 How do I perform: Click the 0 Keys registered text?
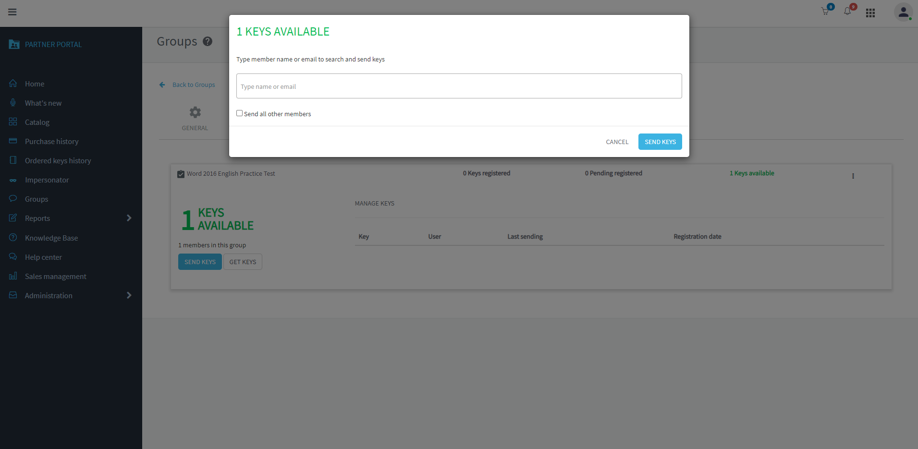click(487, 173)
